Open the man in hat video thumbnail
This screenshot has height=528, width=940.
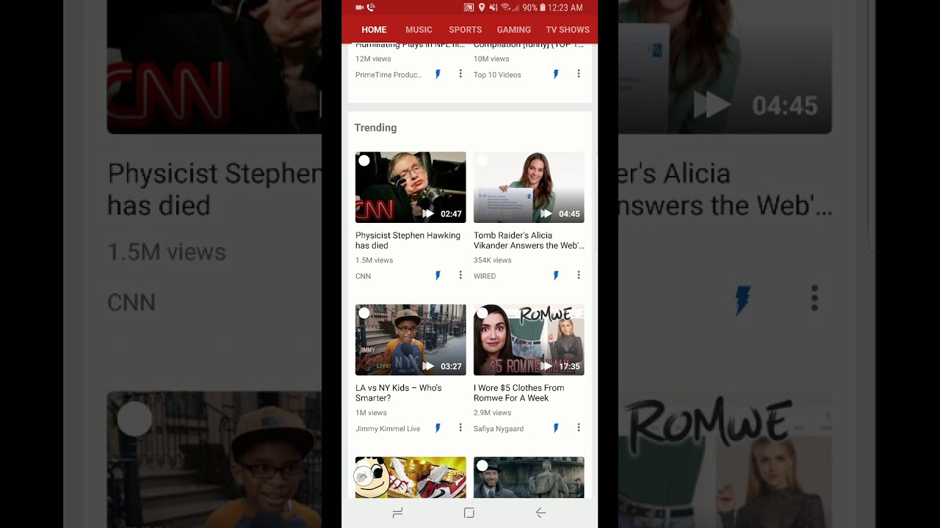click(529, 477)
